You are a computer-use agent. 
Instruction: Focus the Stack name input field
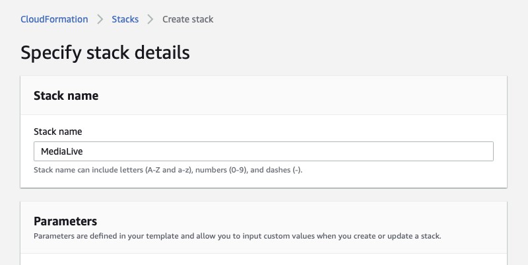point(263,151)
